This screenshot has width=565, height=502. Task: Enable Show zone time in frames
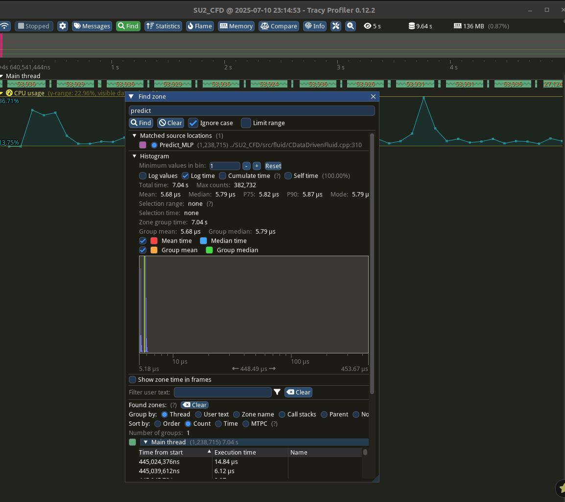[133, 380]
